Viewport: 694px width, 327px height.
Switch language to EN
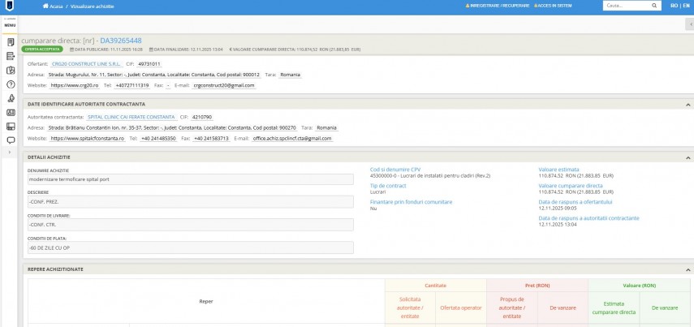[x=685, y=6]
